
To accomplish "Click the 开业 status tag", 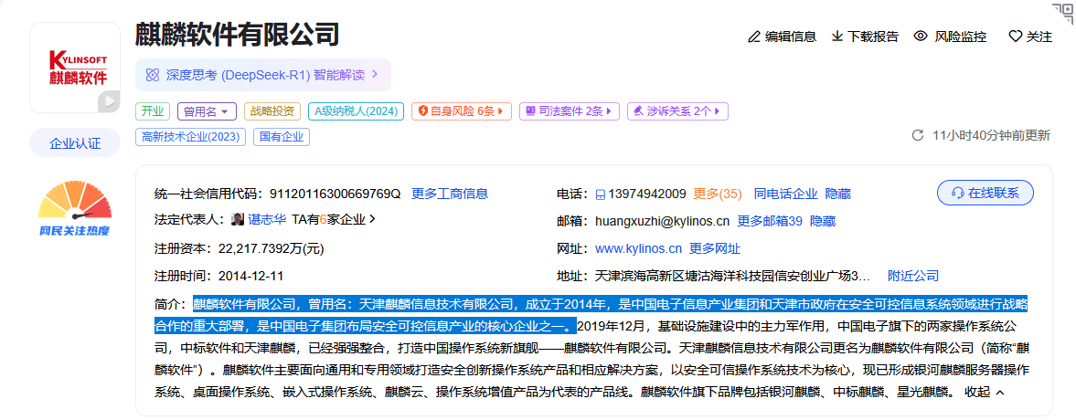I will (x=153, y=111).
